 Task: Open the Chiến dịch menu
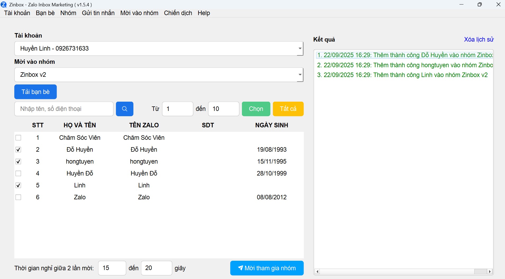click(178, 13)
